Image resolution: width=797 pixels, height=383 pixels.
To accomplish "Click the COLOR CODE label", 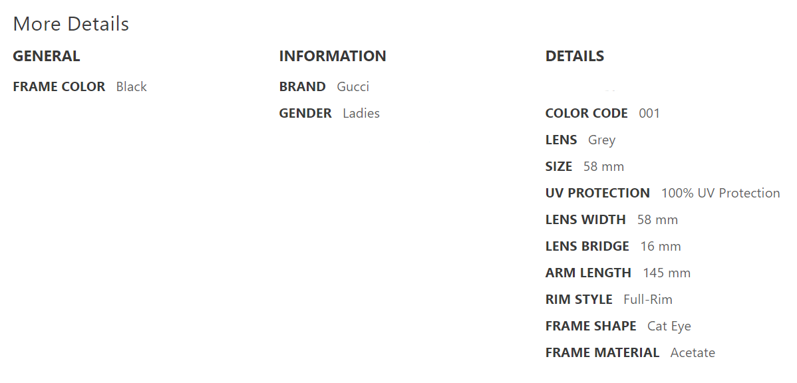I will pyautogui.click(x=587, y=113).
